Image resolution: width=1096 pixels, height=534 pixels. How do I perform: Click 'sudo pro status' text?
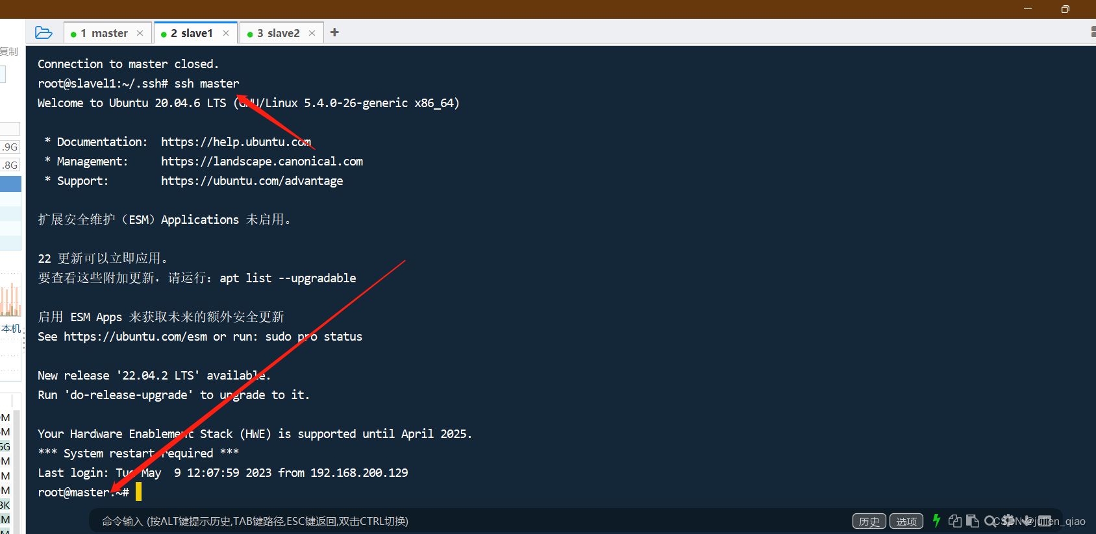pyautogui.click(x=314, y=336)
